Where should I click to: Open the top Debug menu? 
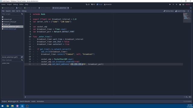15,4
